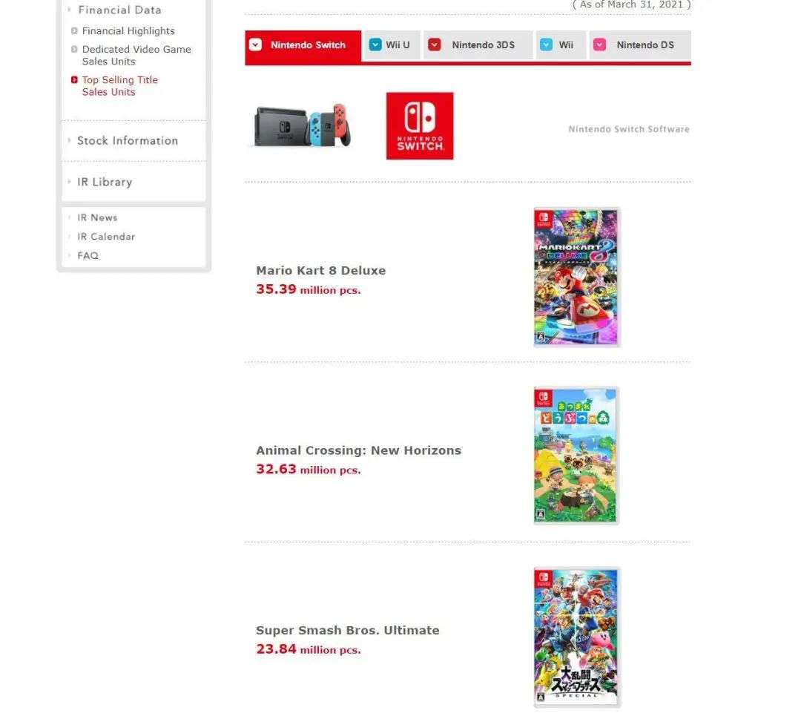Click the blue chevron icon beside Wii U
The width and height of the screenshot is (801, 719).
coord(375,45)
